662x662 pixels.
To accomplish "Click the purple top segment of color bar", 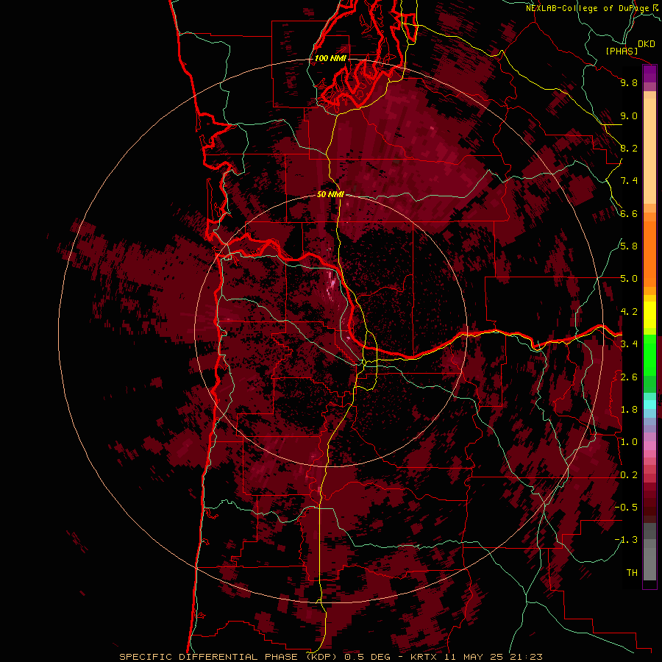I will coord(649,74).
